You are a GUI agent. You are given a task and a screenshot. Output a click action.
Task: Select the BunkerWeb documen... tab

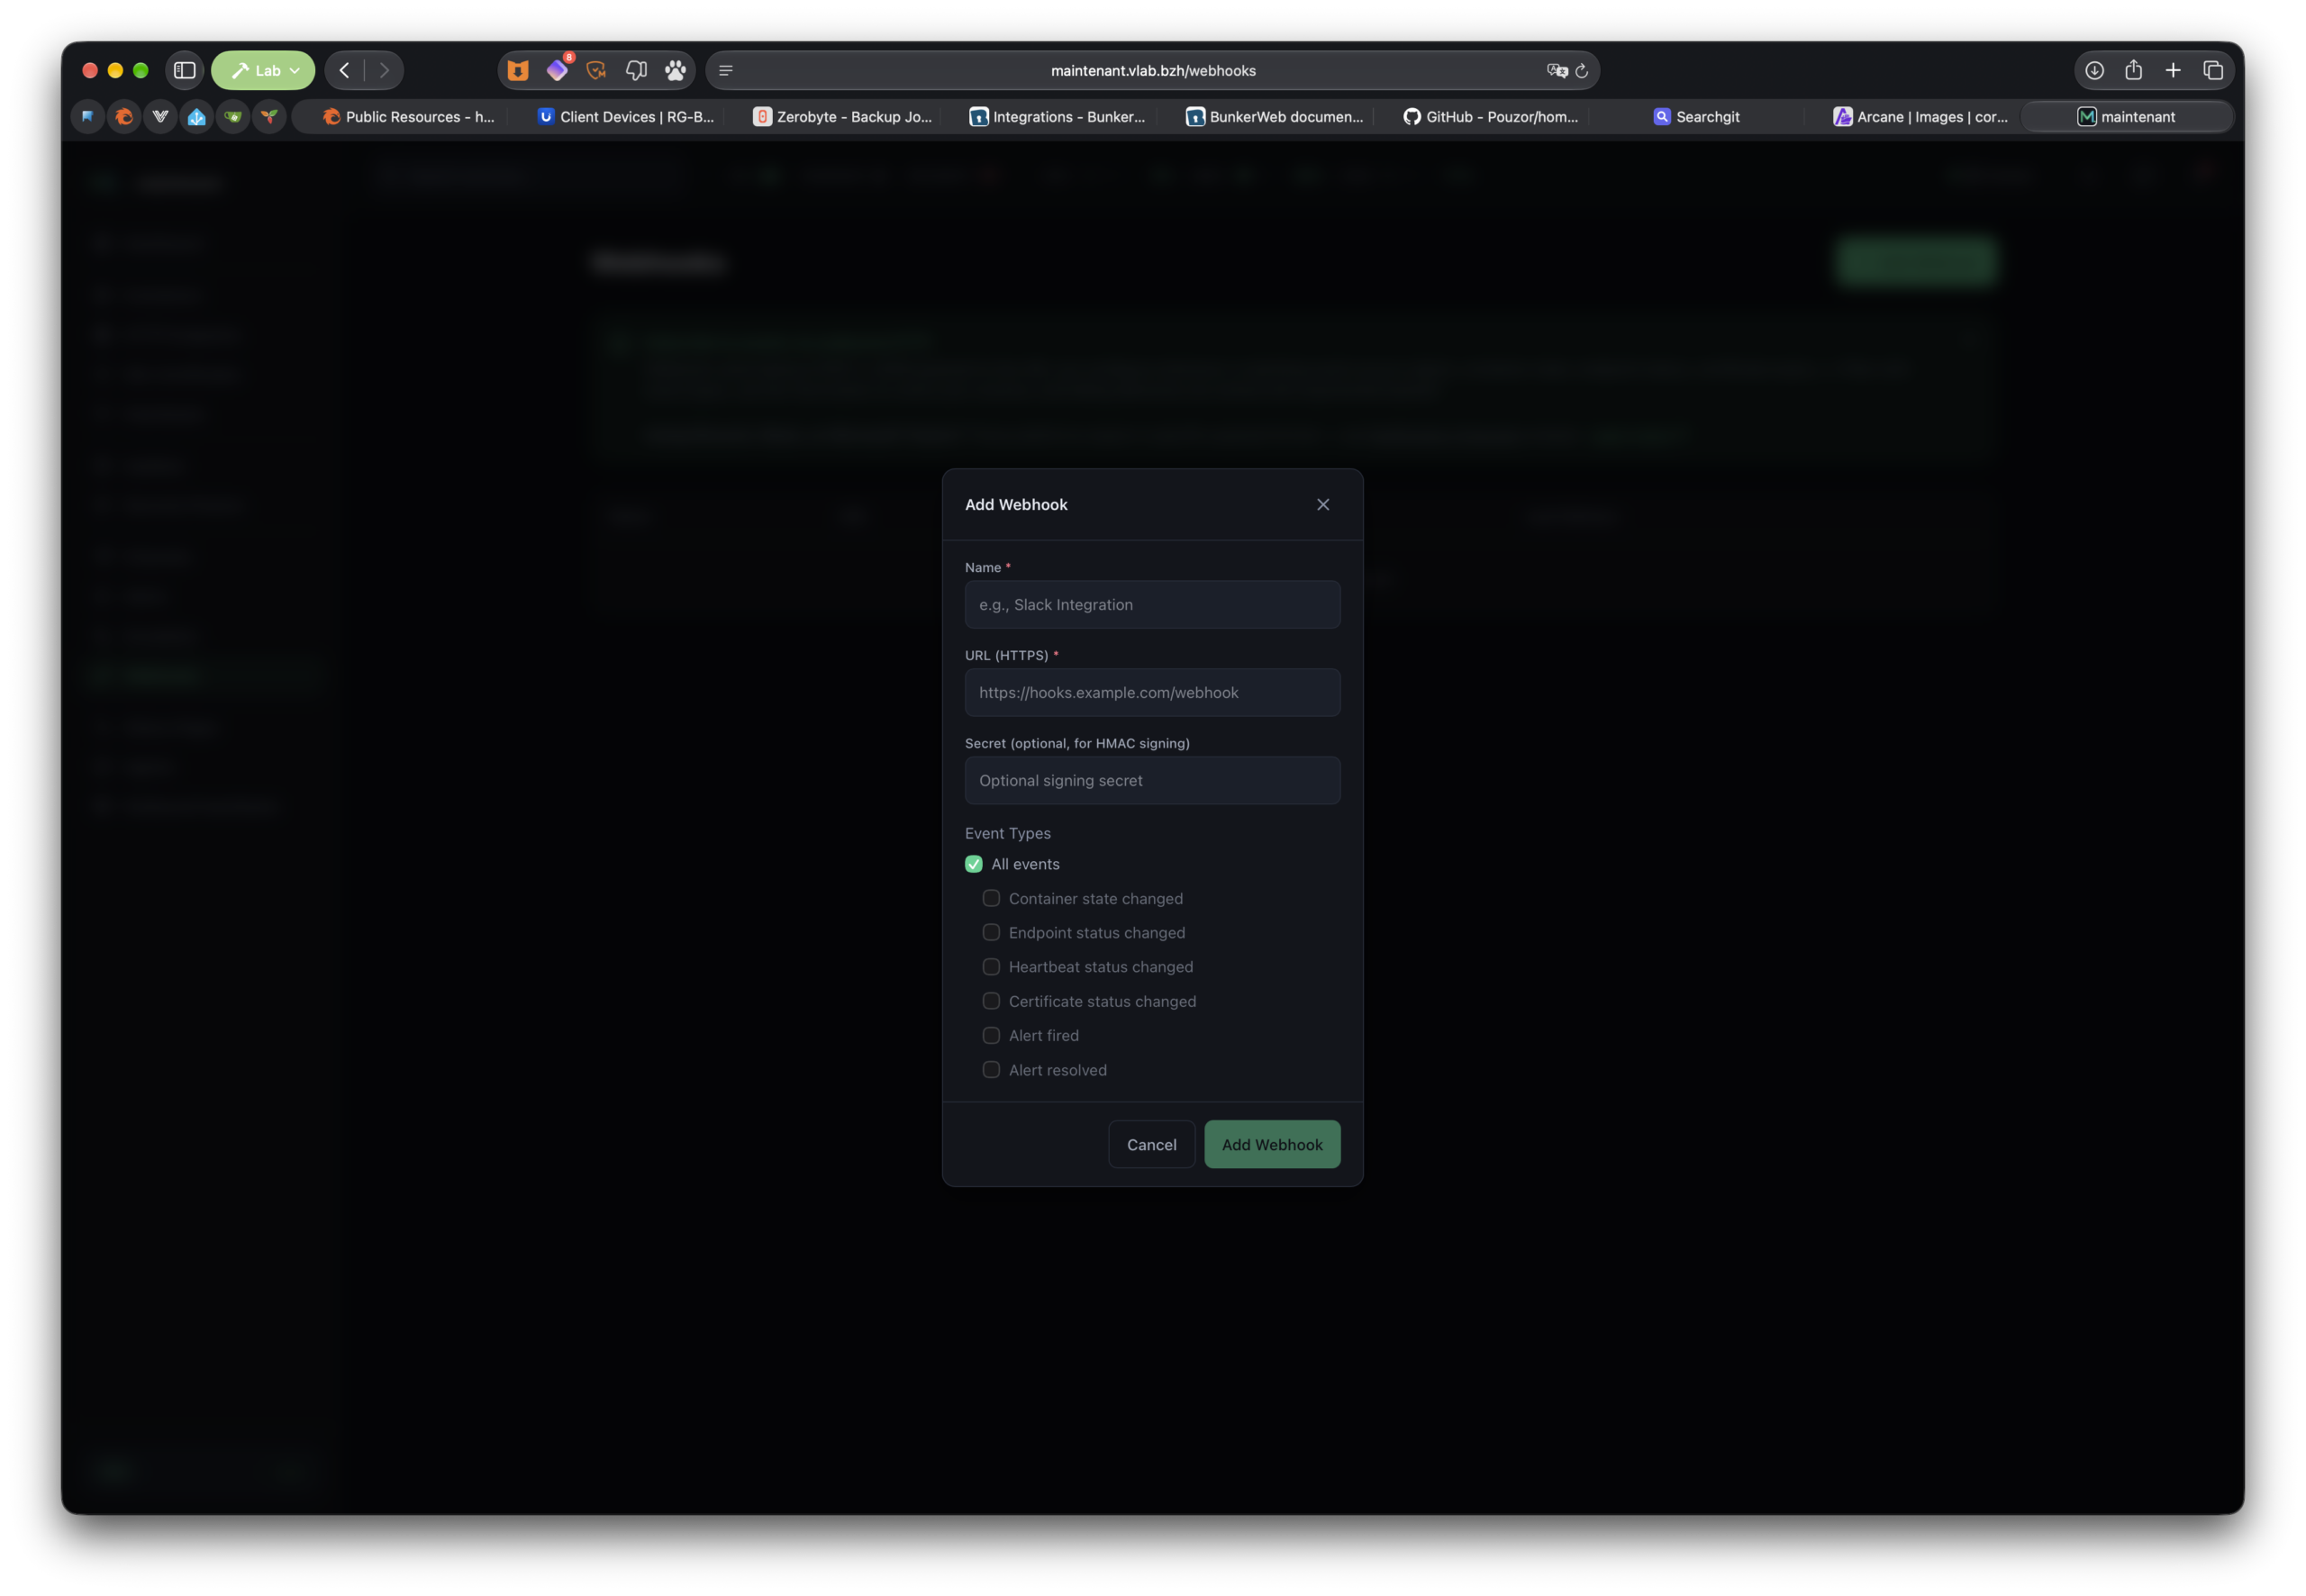tap(1274, 116)
